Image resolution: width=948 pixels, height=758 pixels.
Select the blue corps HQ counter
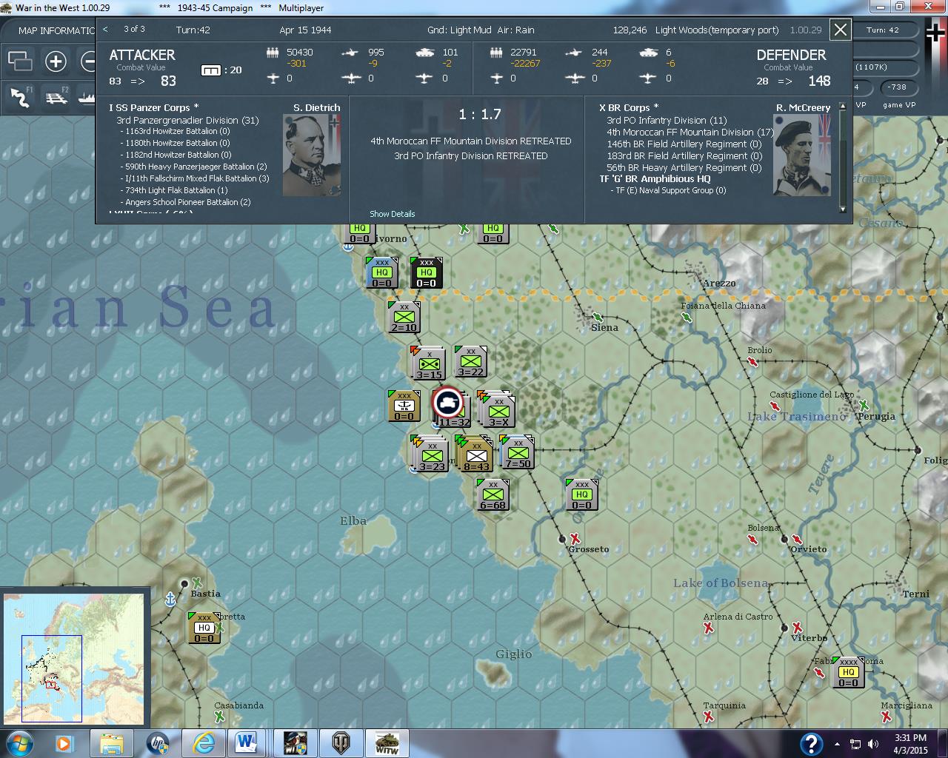(x=382, y=272)
